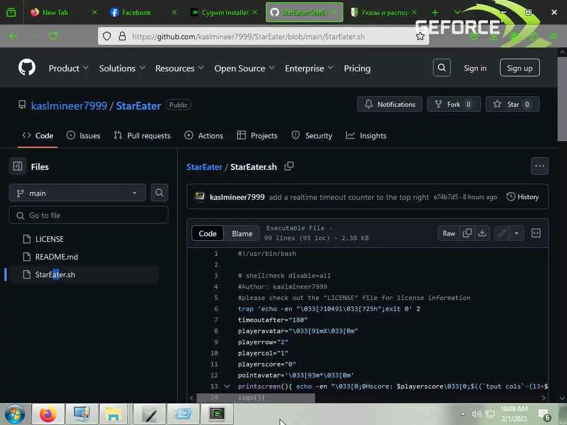This screenshot has width=567, height=425.
Task: Open the tracking protection shield icon
Action: point(107,36)
